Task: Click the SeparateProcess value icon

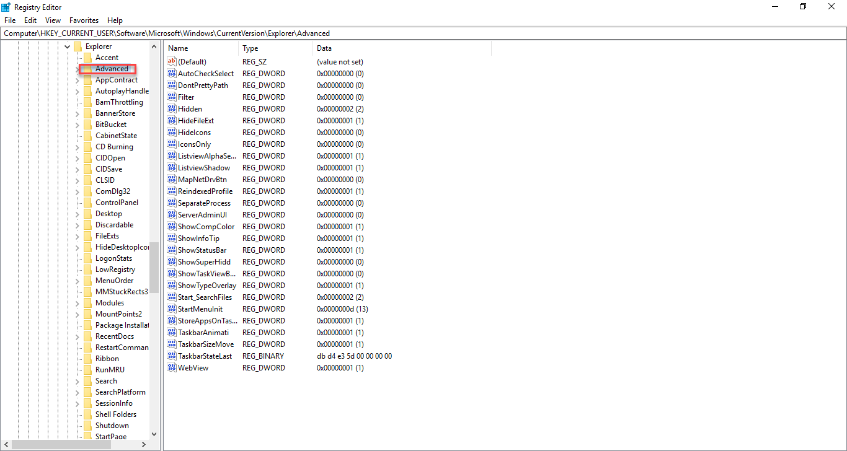Action: [x=172, y=203]
